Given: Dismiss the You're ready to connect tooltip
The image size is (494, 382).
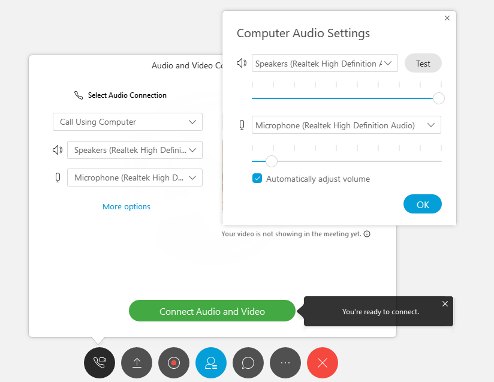Looking at the screenshot, I should coord(445,303).
